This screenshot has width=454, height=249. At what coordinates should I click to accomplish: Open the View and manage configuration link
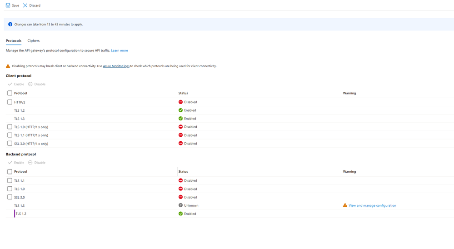(x=372, y=205)
